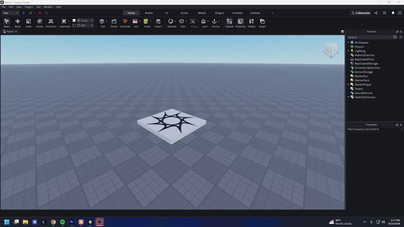Switch to the Avatar tab
The image size is (404, 227).
(x=149, y=13)
